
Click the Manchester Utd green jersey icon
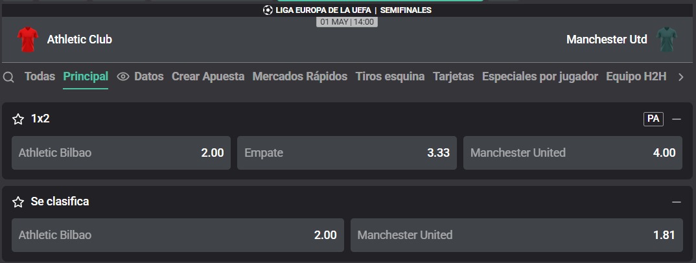click(667, 40)
